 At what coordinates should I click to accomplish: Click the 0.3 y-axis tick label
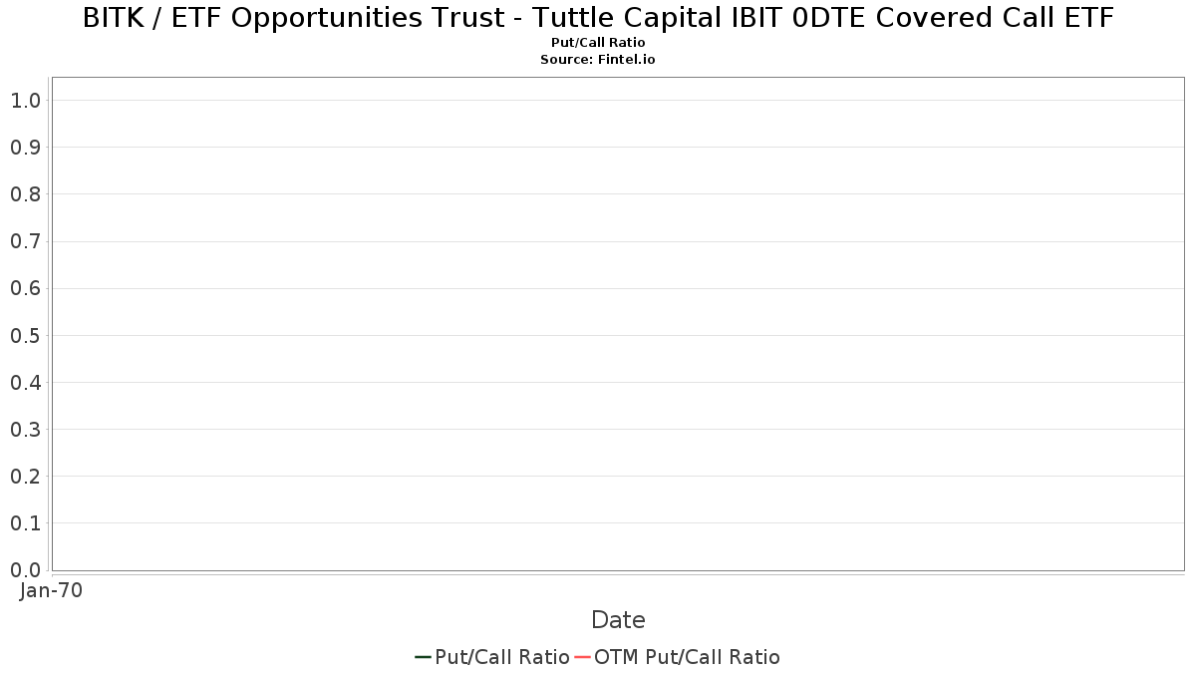click(25, 430)
